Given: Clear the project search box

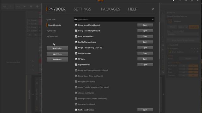Looking at the screenshot, I should [153, 19].
